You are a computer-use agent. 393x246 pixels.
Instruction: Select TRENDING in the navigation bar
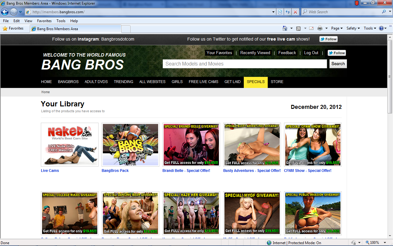(x=123, y=82)
